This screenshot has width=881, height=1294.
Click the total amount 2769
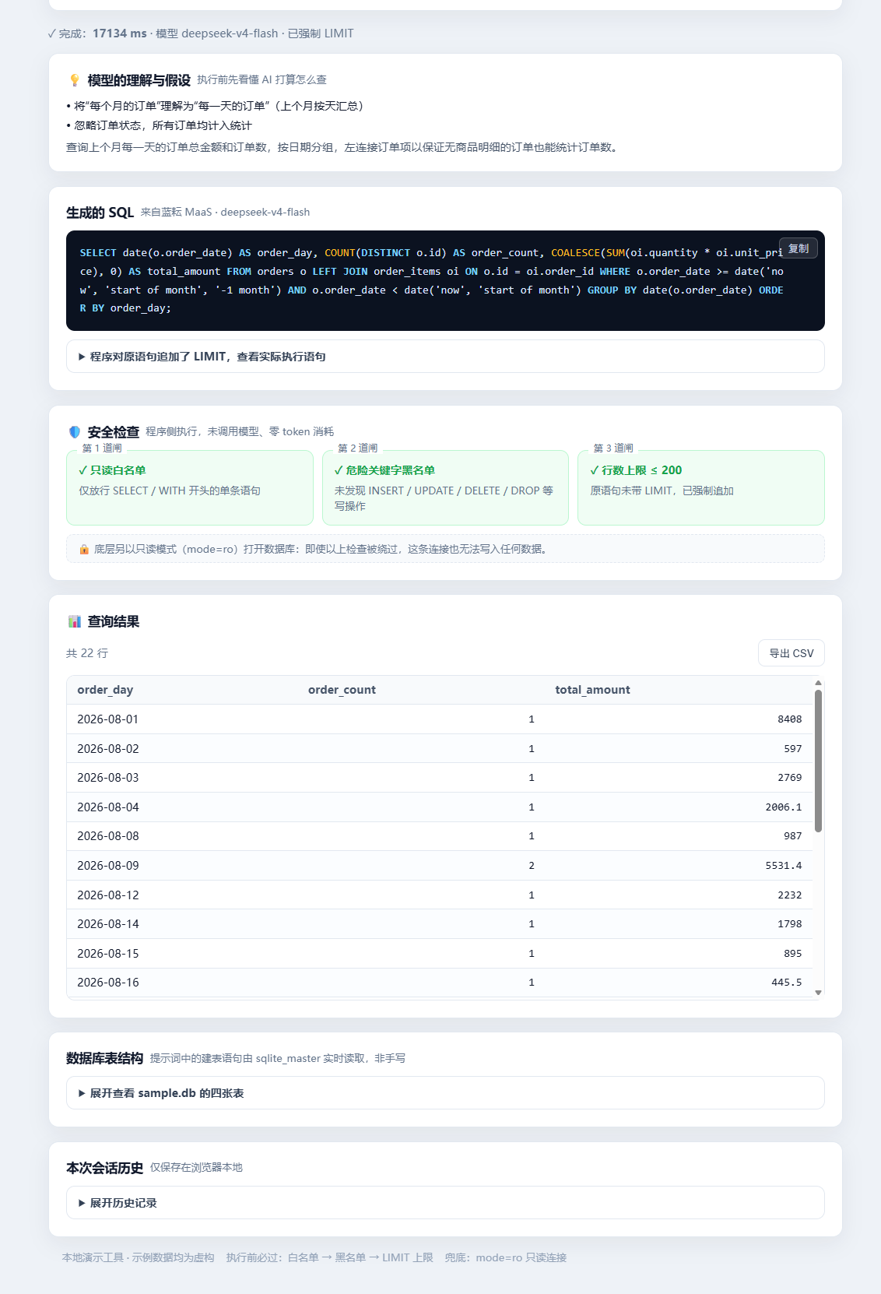tap(789, 778)
